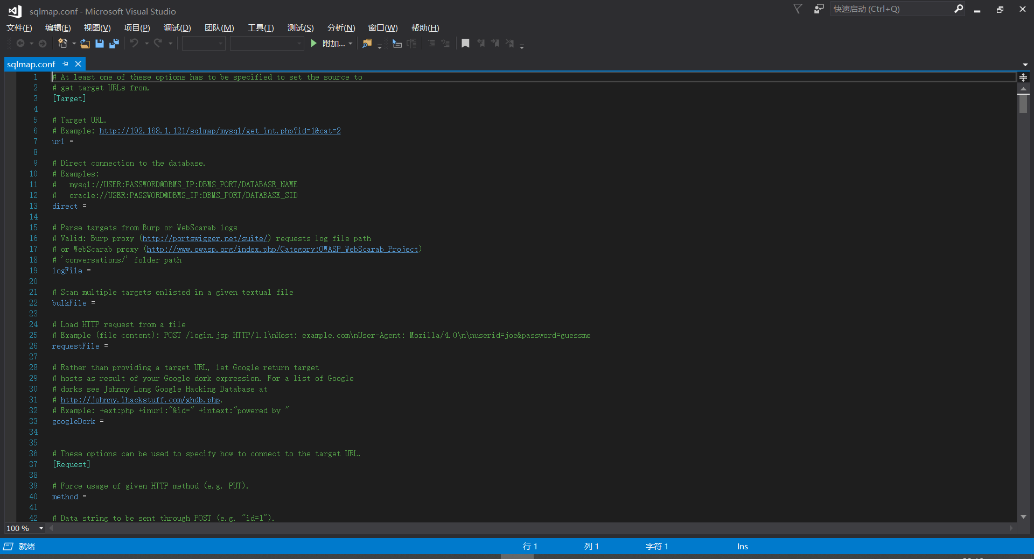The width and height of the screenshot is (1034, 559).
Task: Click the Quick Launch search magnifier
Action: tap(959, 9)
